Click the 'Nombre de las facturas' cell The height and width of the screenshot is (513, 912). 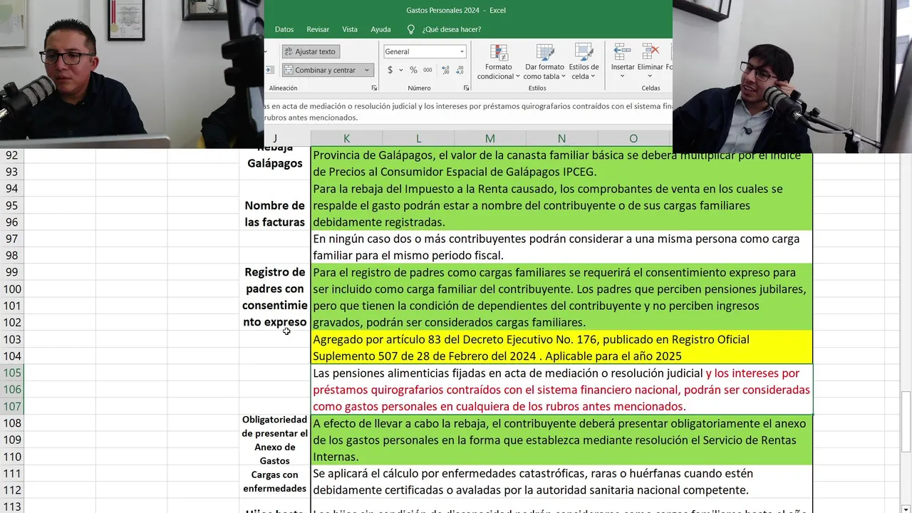point(275,214)
